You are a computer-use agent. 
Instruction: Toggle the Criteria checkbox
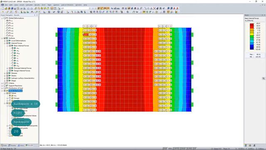point(5,83)
